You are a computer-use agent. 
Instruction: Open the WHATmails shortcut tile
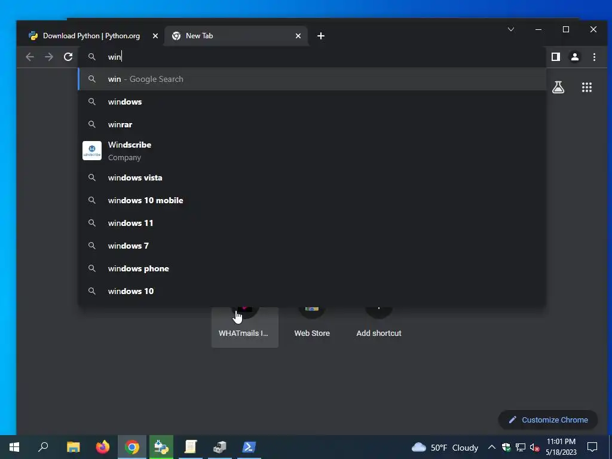[244, 327]
